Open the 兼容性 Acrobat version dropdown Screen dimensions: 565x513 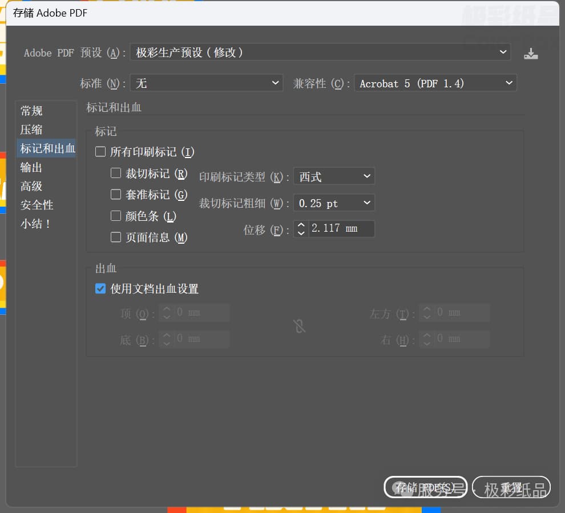pos(435,83)
